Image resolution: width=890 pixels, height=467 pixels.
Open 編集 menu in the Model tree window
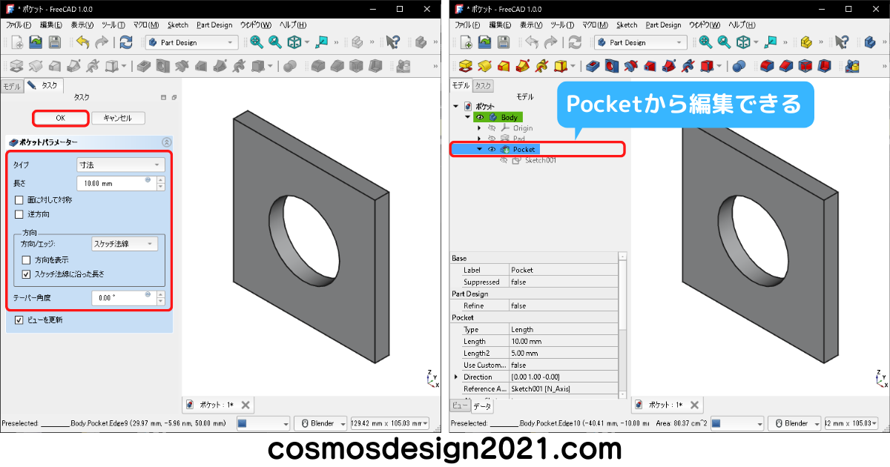(x=501, y=24)
